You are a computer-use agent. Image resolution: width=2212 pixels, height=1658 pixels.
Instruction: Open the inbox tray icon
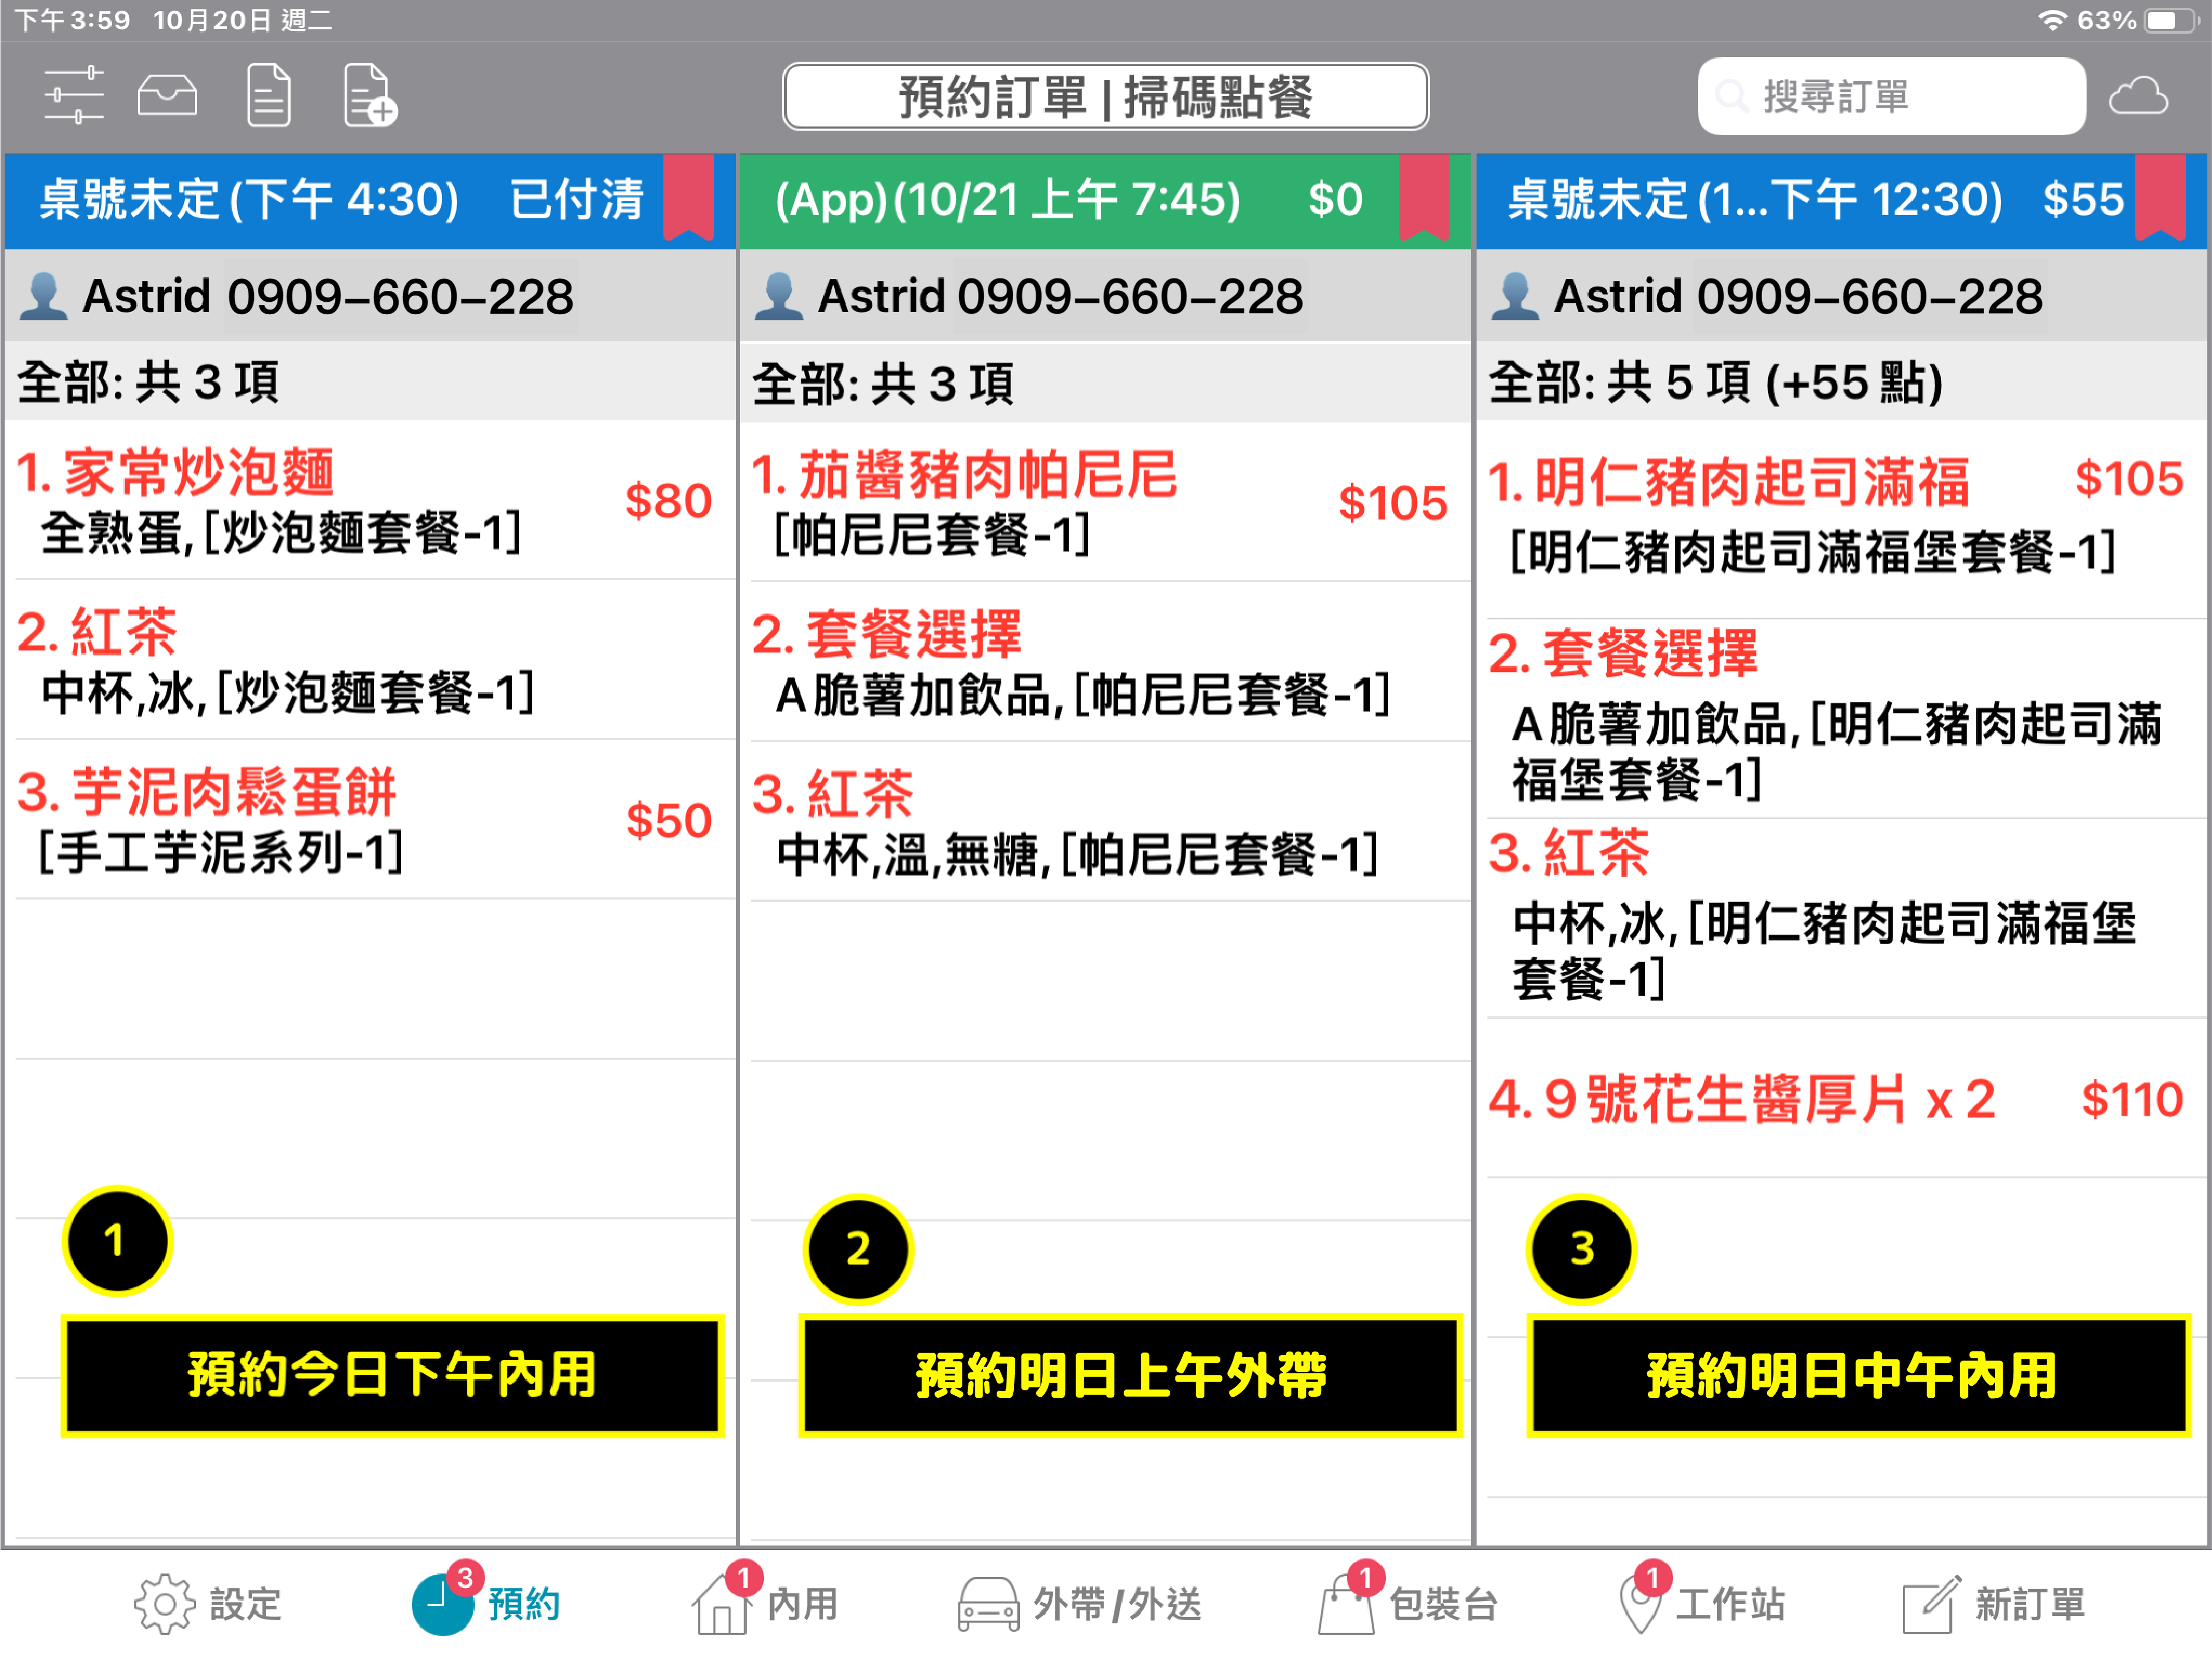click(x=167, y=96)
